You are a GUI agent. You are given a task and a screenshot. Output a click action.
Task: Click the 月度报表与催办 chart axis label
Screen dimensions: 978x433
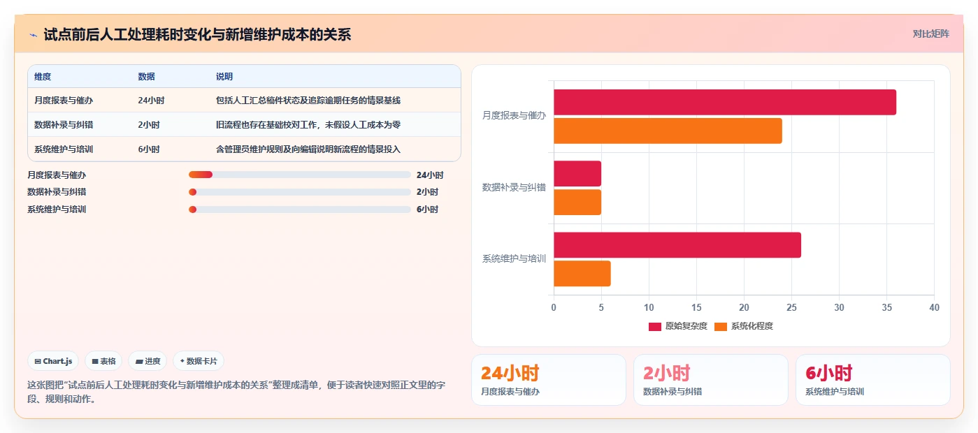[514, 116]
